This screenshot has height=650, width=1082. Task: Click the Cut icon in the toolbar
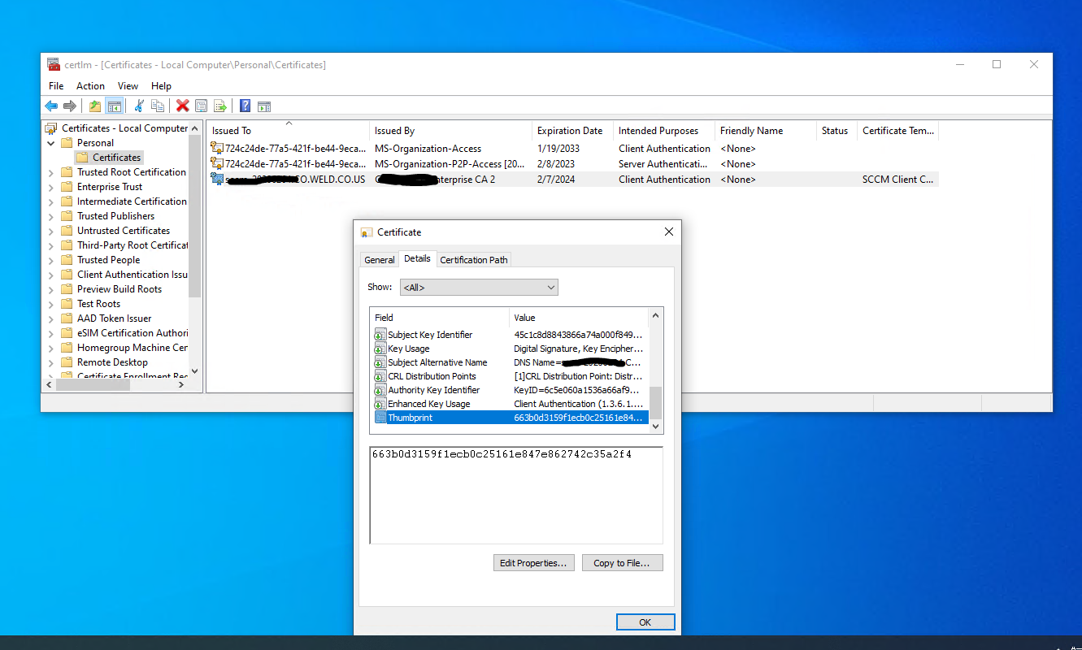tap(139, 106)
